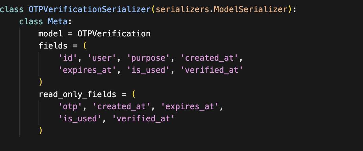Image resolution: width=363 pixels, height=151 pixels.
Task: Click the closing parenthesis of read_only_fields
Action: [x=41, y=130]
